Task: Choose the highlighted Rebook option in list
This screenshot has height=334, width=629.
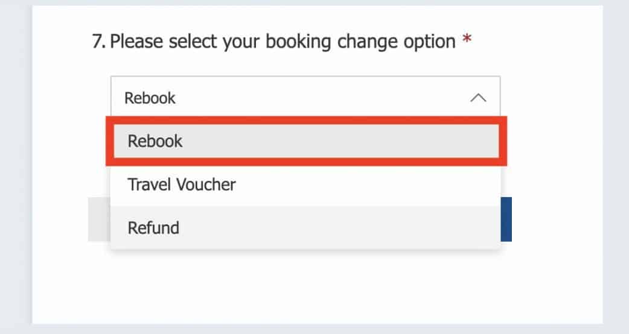Action: click(x=155, y=141)
